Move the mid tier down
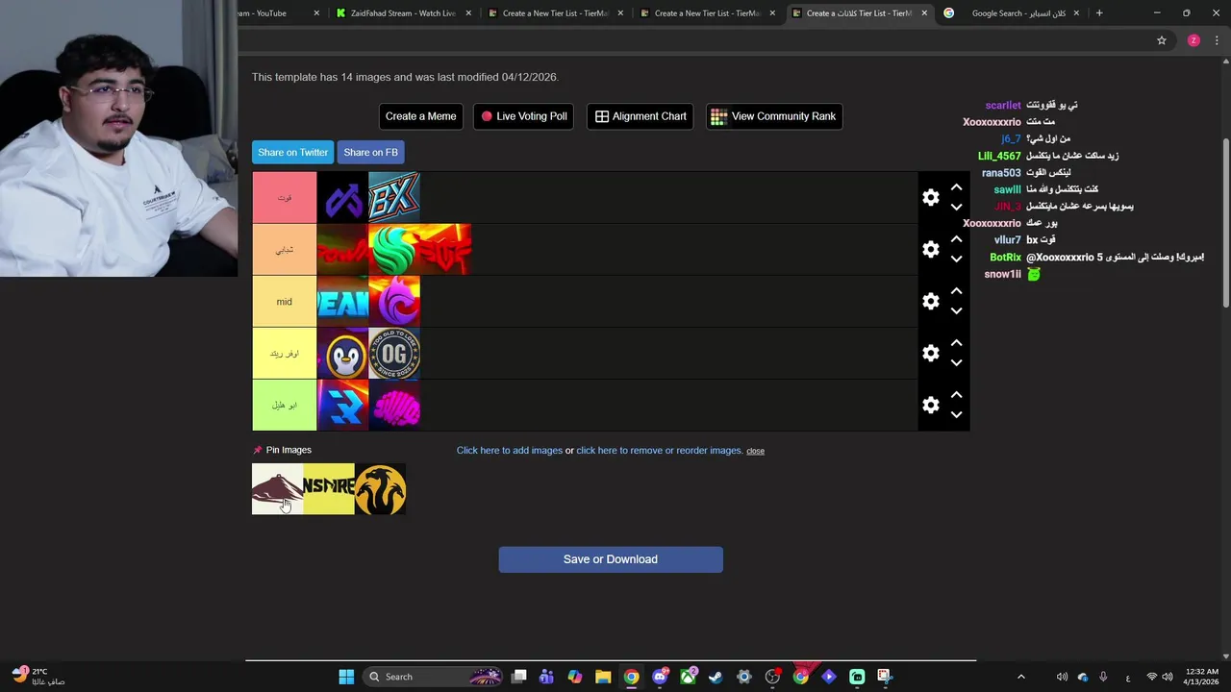This screenshot has width=1231, height=692. point(956,310)
